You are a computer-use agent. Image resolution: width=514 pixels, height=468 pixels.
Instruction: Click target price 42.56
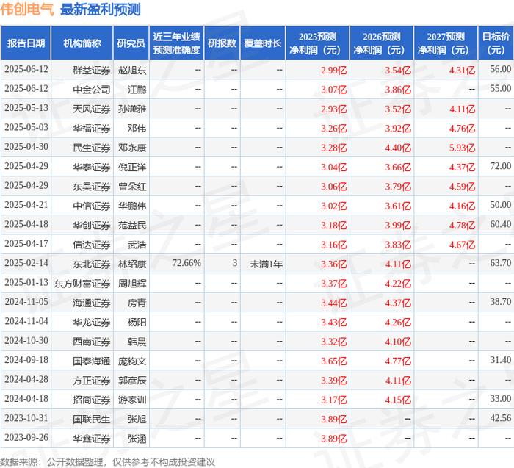[x=501, y=418]
